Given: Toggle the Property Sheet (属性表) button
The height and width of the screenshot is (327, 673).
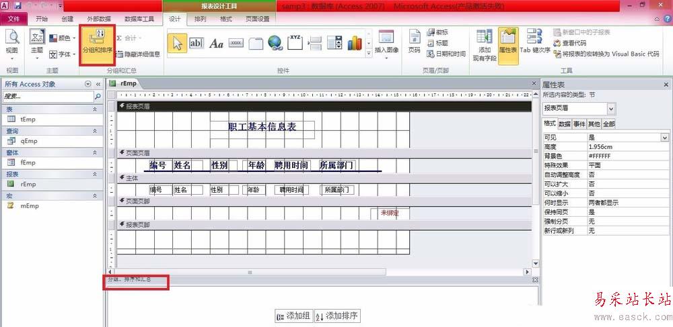Looking at the screenshot, I should 508,46.
